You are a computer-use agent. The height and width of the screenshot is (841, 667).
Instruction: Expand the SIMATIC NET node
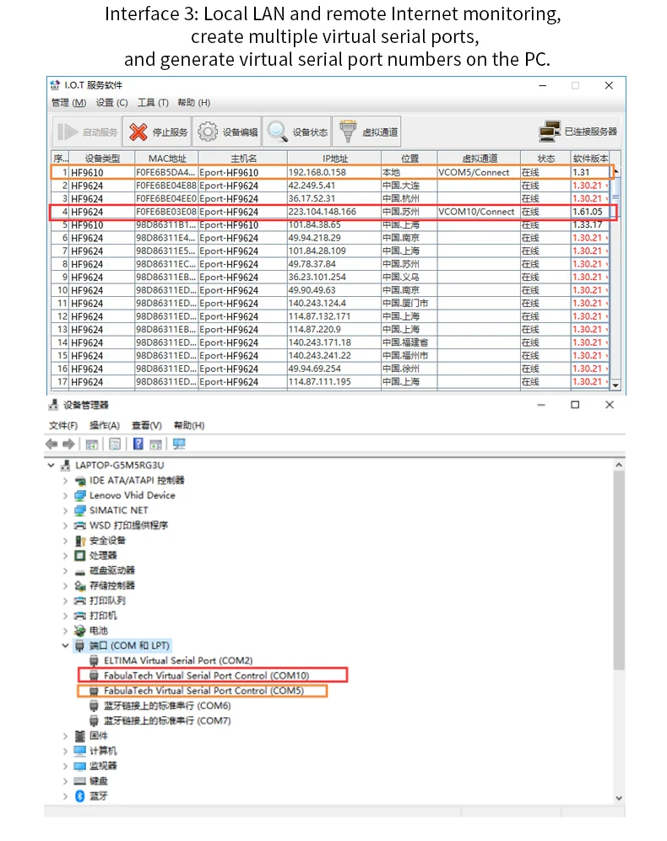click(x=66, y=510)
